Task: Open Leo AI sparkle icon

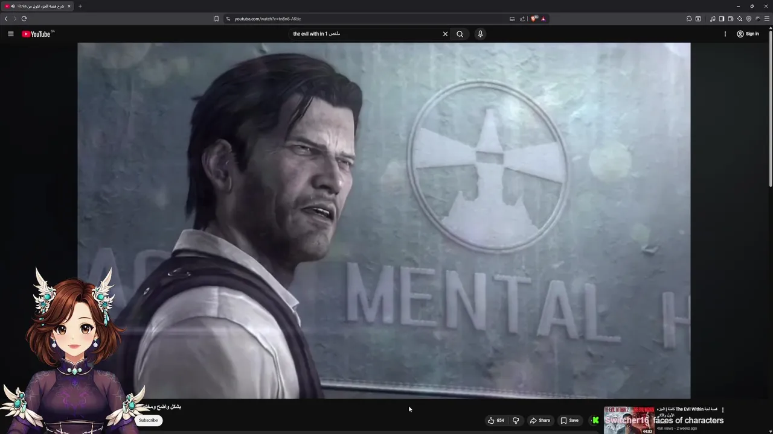Action: coord(739,19)
